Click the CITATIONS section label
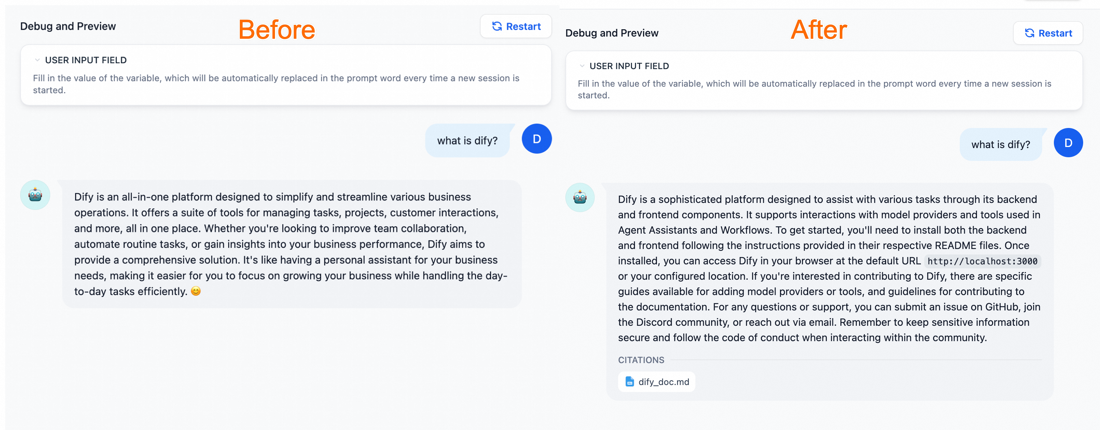Viewport: 1100px width, 430px height. pyautogui.click(x=641, y=360)
